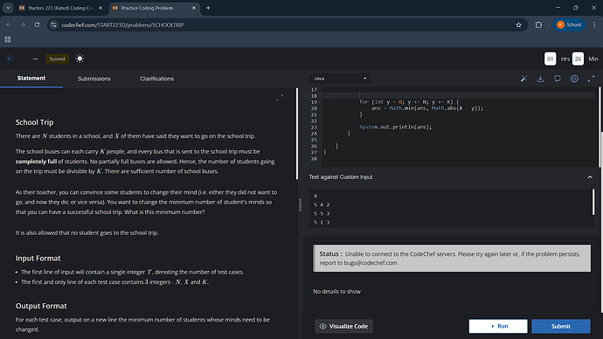Image resolution: width=603 pixels, height=339 pixels.
Task: Open the Clarifications tab
Action: pyautogui.click(x=157, y=79)
